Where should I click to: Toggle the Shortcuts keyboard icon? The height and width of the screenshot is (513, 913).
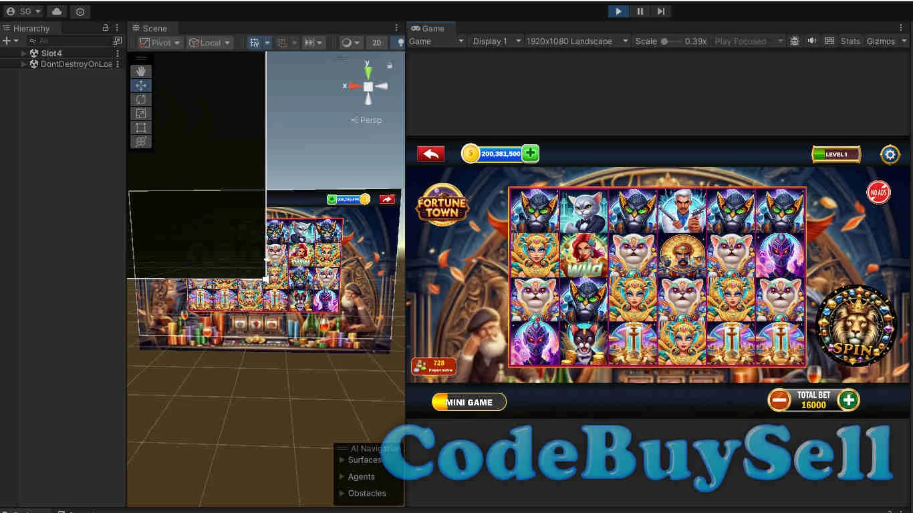click(829, 41)
